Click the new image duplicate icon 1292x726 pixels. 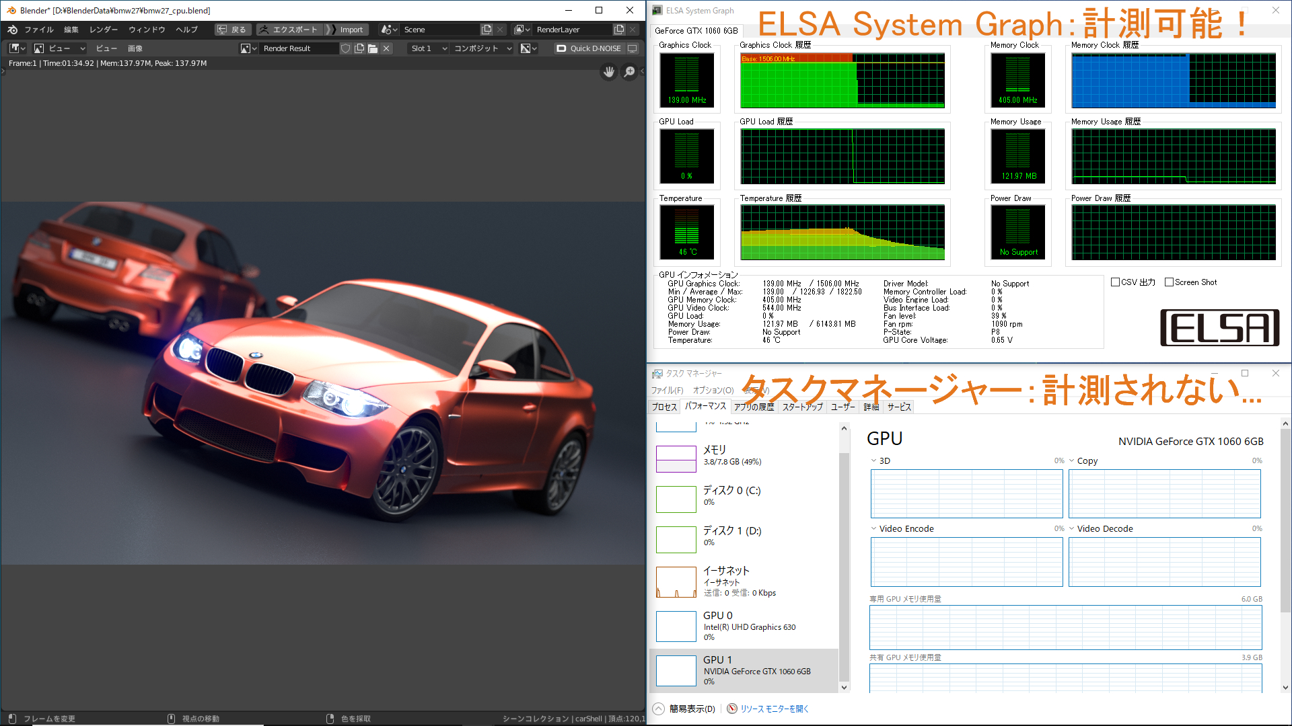pyautogui.click(x=359, y=48)
